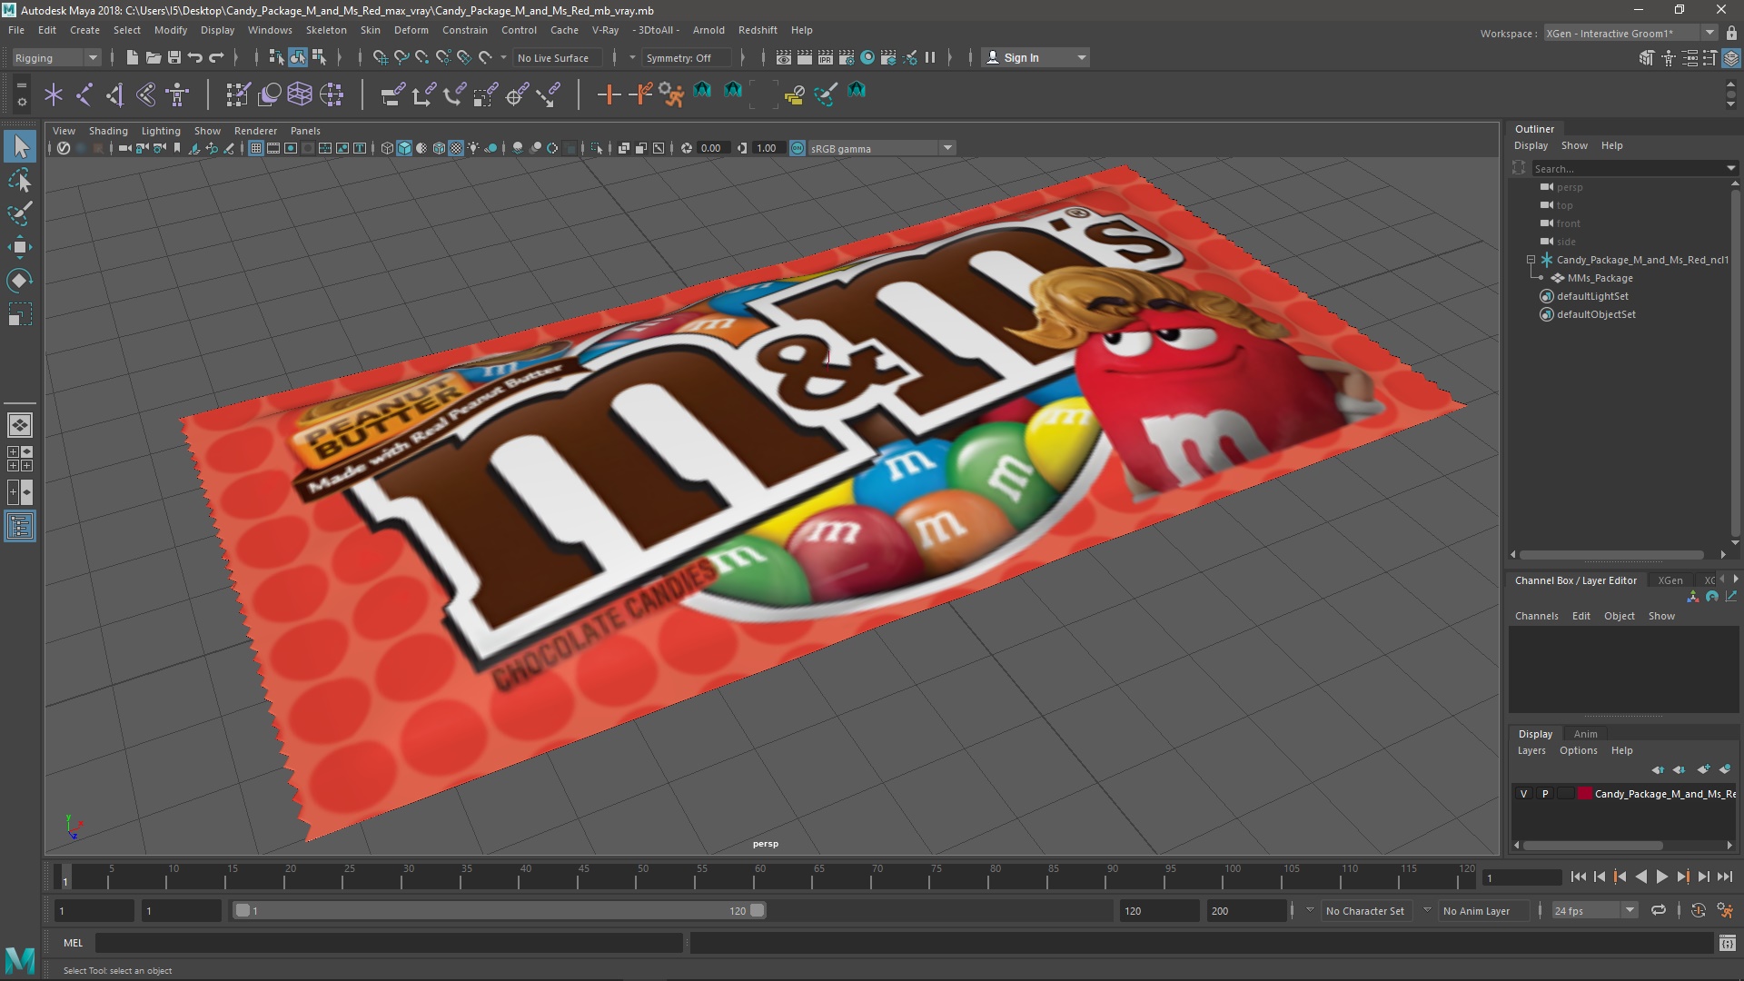Open the Skeleton menu

click(326, 30)
